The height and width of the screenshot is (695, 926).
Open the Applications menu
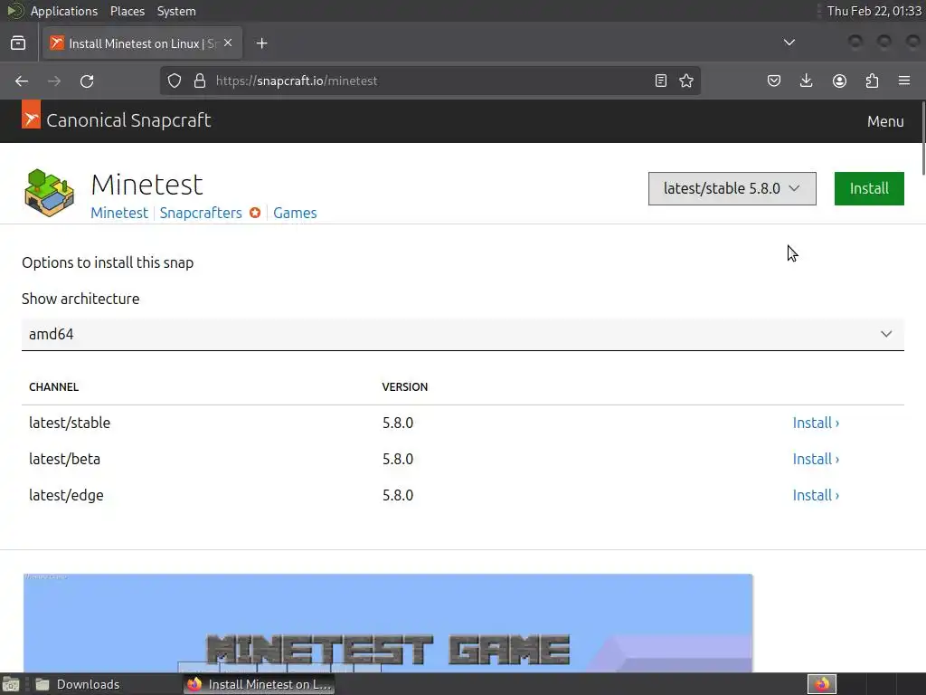pyautogui.click(x=64, y=11)
